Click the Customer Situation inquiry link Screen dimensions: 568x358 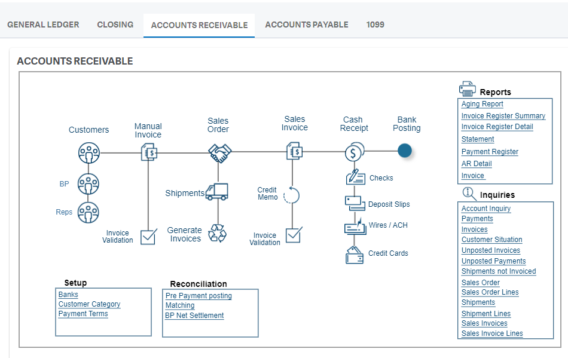pyautogui.click(x=491, y=240)
